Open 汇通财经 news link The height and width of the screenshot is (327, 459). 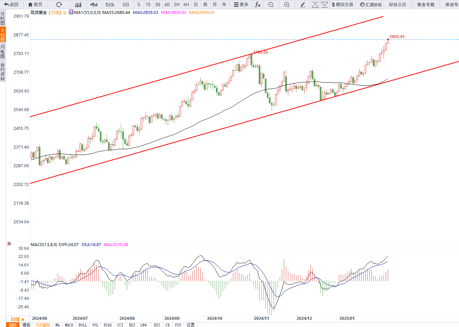pyautogui.click(x=371, y=4)
